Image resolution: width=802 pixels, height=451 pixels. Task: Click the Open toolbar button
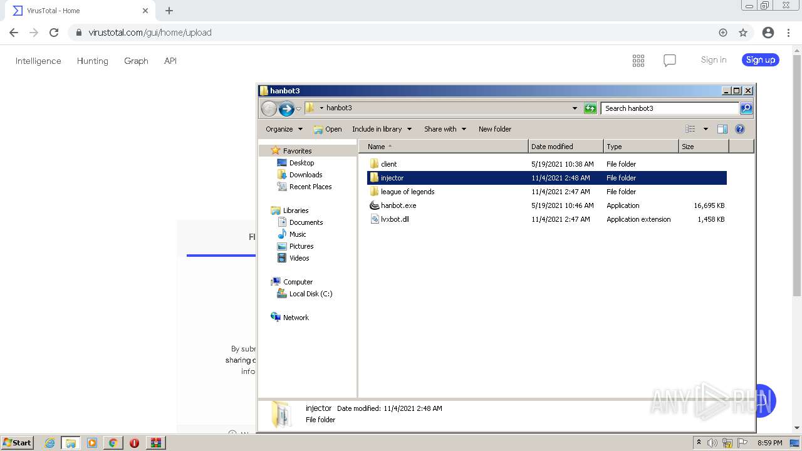pos(328,129)
